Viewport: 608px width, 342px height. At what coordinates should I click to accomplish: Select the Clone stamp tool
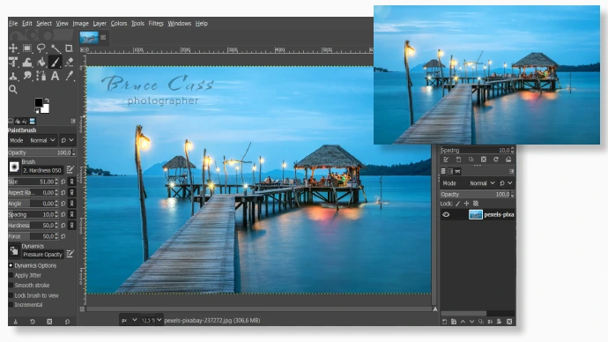click(x=13, y=76)
